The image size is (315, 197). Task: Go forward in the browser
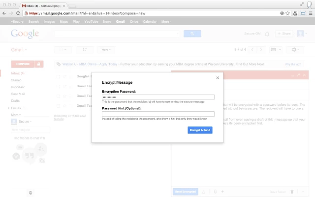click(11, 13)
